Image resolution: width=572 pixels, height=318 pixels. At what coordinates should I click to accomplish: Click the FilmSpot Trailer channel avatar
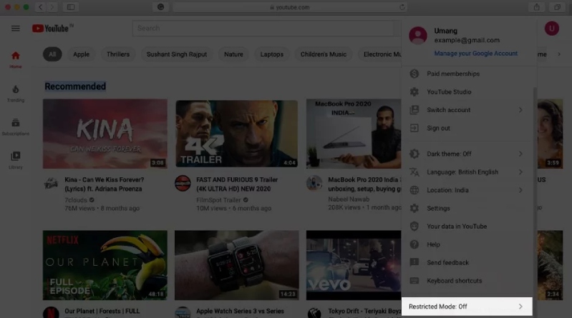pyautogui.click(x=183, y=183)
